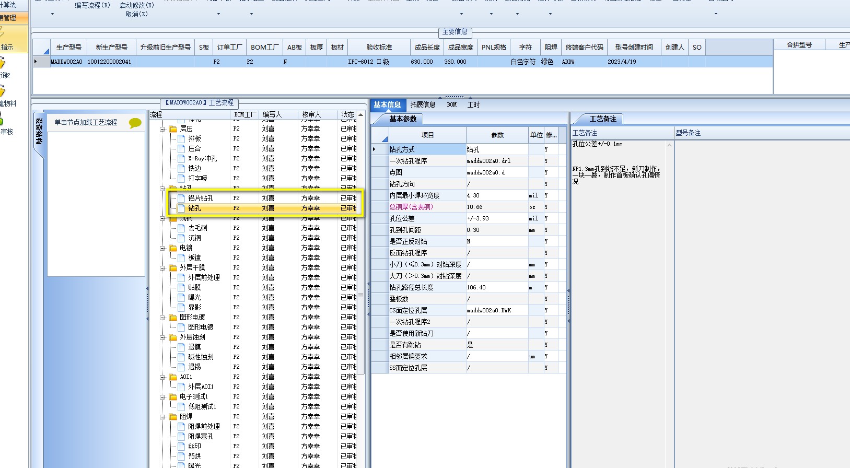Click the document icon beside 外层AOI1
The width and height of the screenshot is (850, 468).
(x=181, y=387)
